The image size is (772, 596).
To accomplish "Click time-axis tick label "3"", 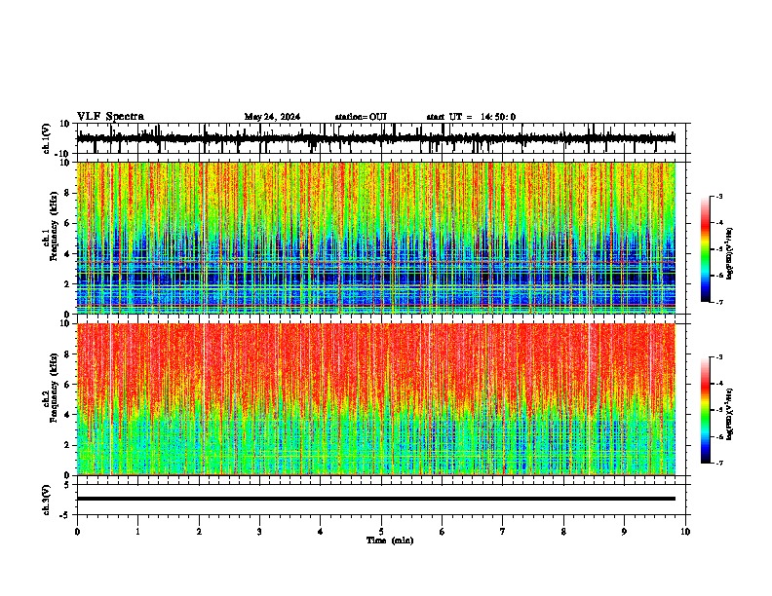I will pyautogui.click(x=259, y=532).
